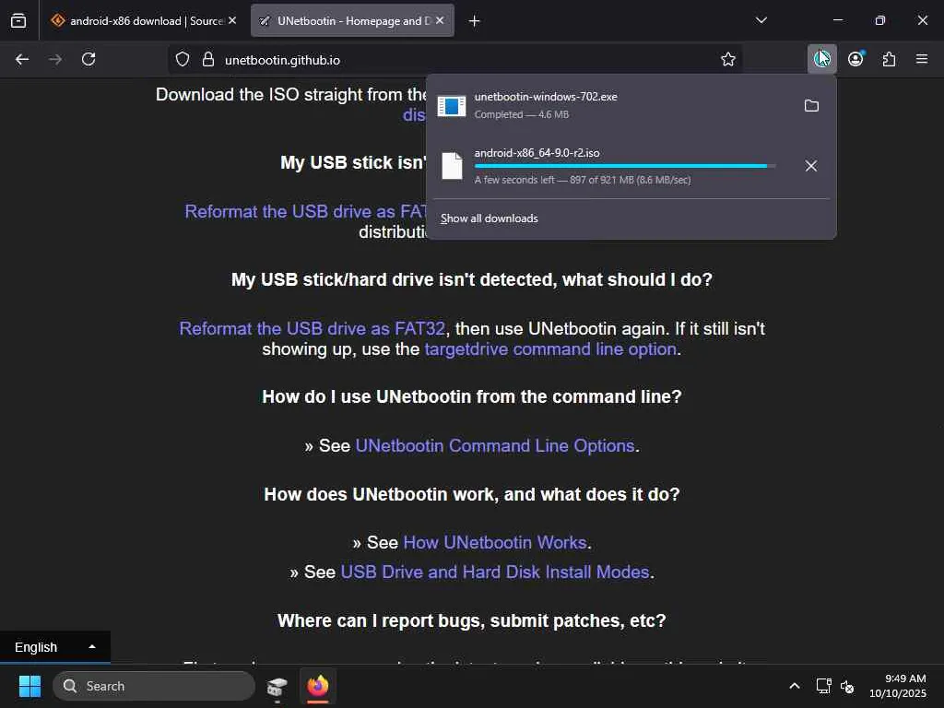
Task: Reload the current page
Action: (88, 59)
